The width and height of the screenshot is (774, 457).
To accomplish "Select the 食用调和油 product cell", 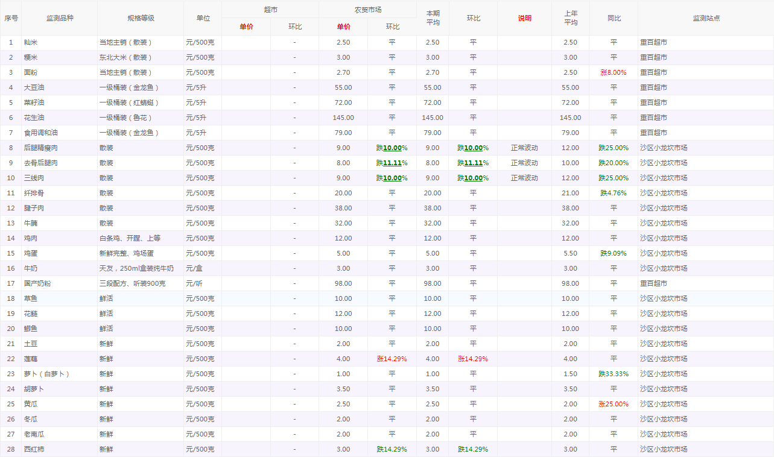I will coord(59,133).
